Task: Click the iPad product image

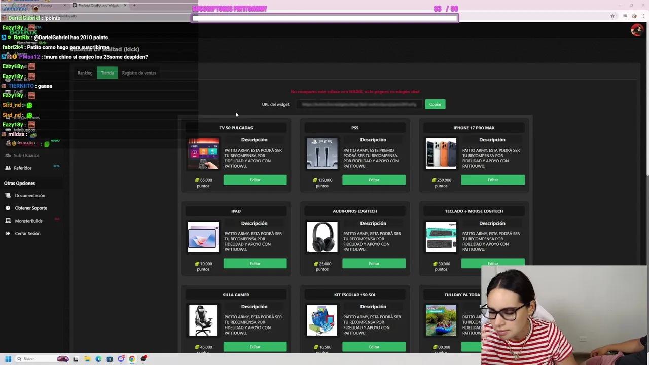Action: [x=203, y=237]
